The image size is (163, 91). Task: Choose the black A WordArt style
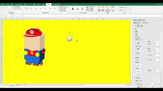(x=73, y=9)
